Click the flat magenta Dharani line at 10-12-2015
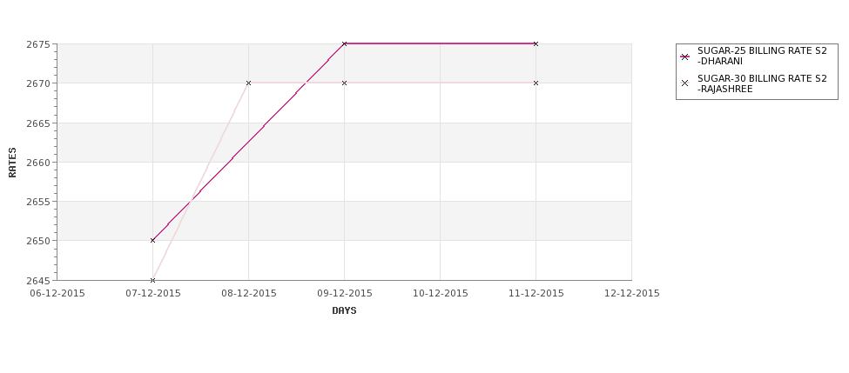Viewport: 849px width, 373px height. [441, 43]
